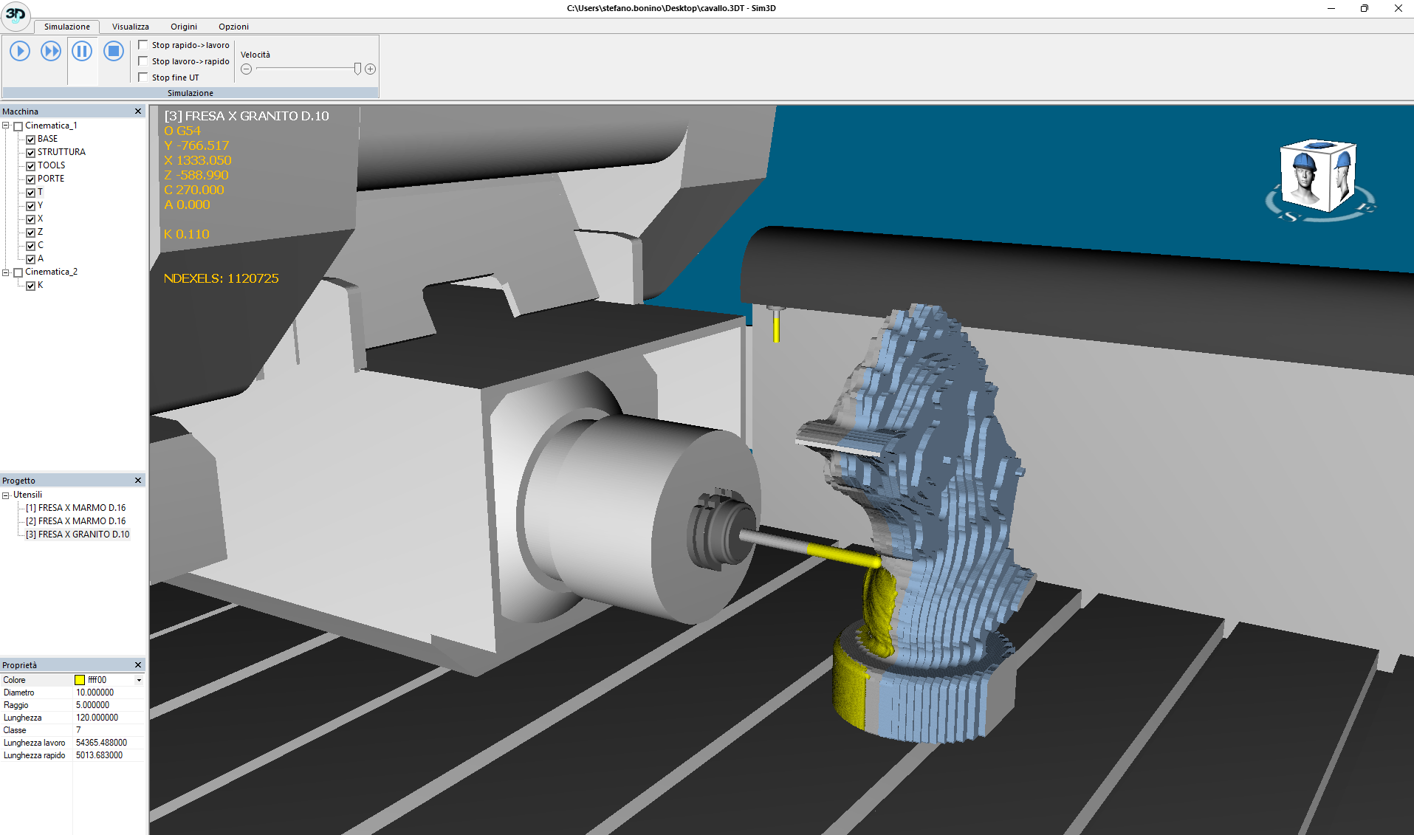Collapse the Utensili tree node
This screenshot has width=1414, height=835.
pos(6,495)
